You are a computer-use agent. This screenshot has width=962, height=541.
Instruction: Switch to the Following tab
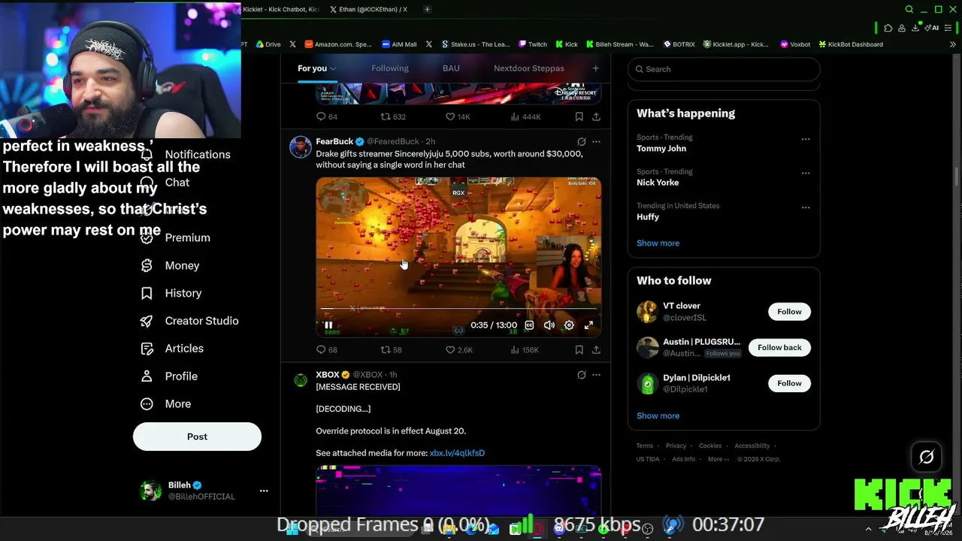(x=390, y=68)
